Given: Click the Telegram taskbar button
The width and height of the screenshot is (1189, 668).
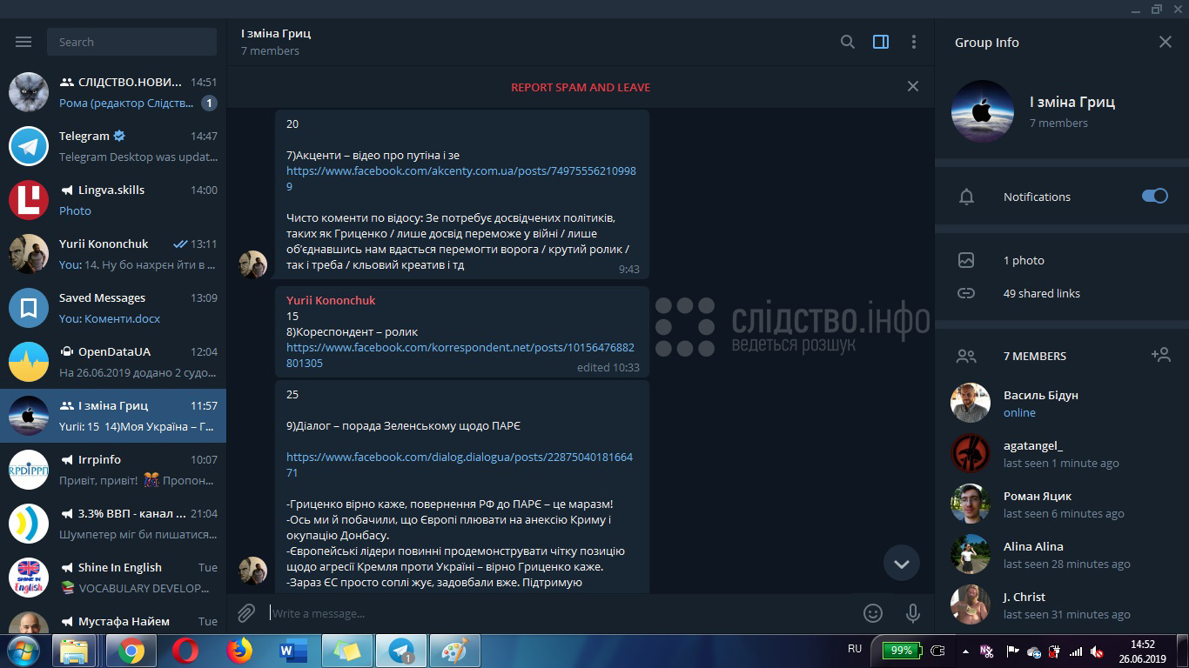Looking at the screenshot, I should (401, 651).
